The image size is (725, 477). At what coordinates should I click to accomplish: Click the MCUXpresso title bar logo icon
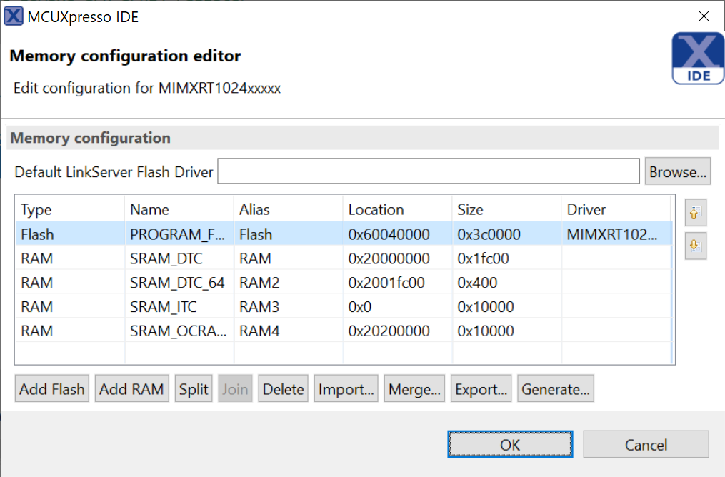click(x=14, y=16)
